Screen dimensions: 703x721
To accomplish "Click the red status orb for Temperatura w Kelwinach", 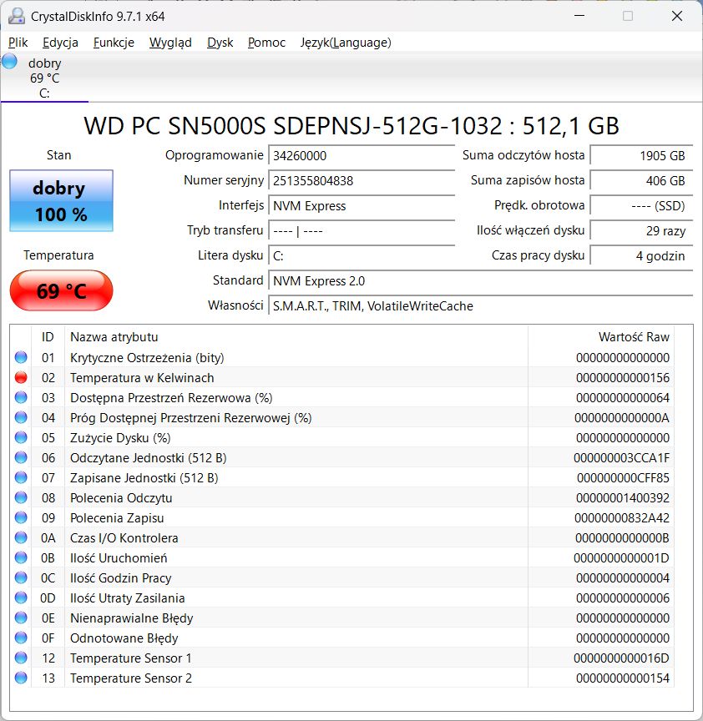I will point(21,377).
